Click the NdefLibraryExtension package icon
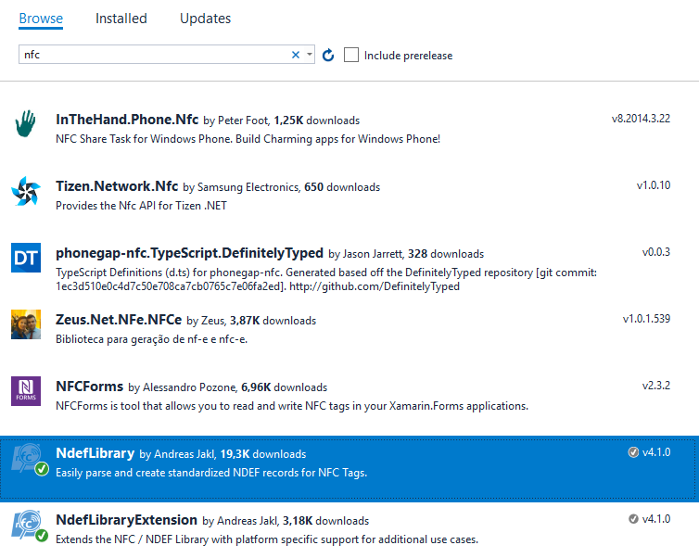The image size is (699, 558). pyautogui.click(x=29, y=526)
